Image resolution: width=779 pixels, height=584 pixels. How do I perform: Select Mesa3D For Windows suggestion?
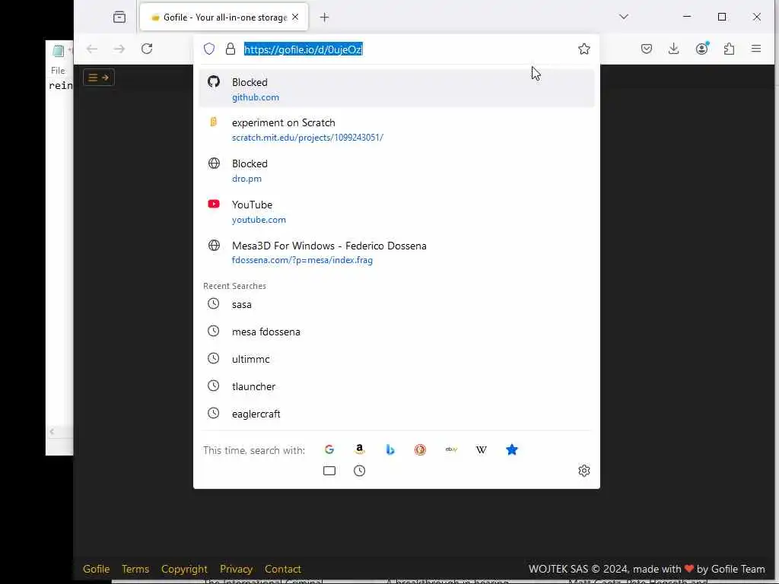coord(396,252)
